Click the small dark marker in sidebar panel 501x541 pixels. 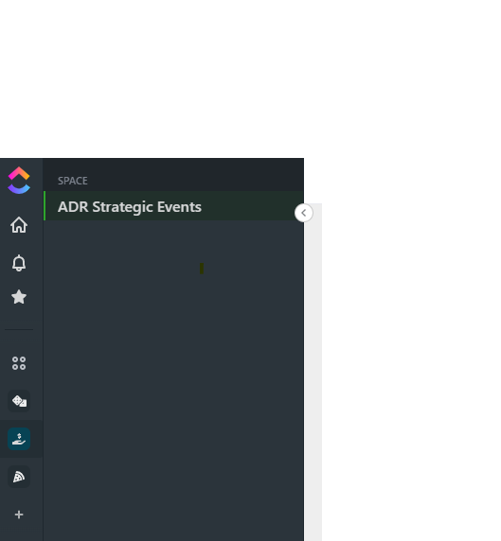(202, 269)
